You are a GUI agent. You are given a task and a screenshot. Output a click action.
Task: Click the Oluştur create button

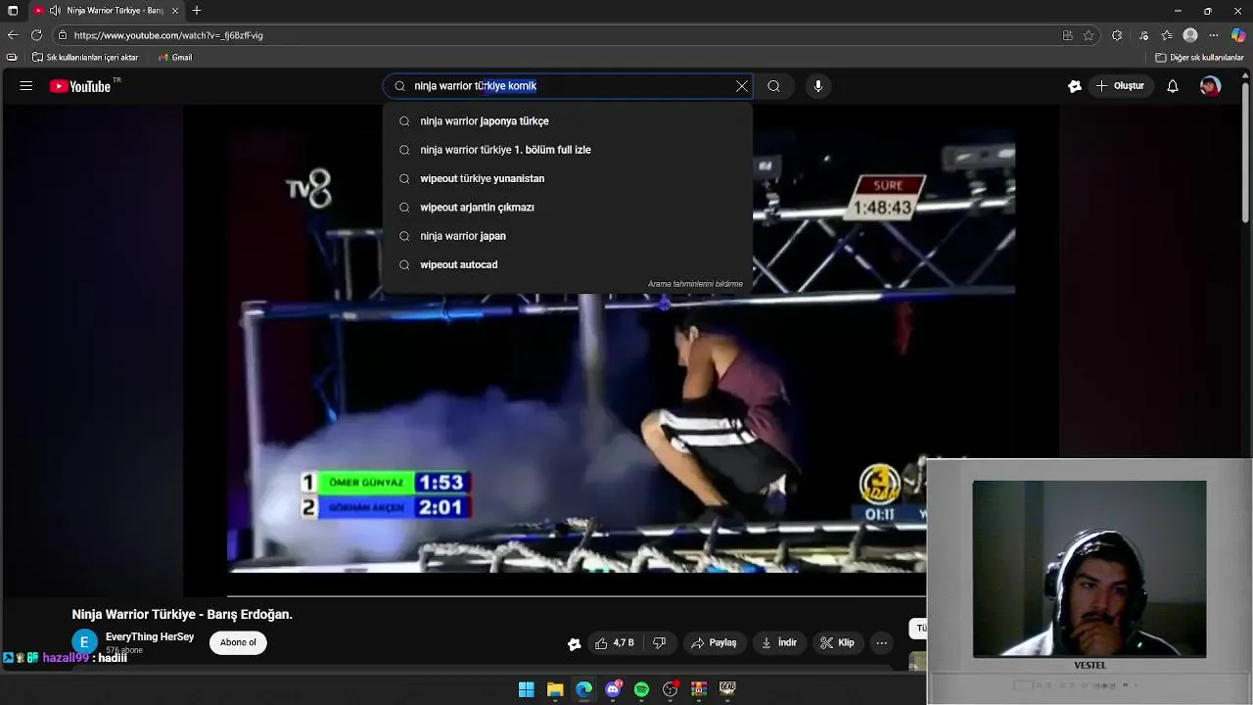[1122, 86]
